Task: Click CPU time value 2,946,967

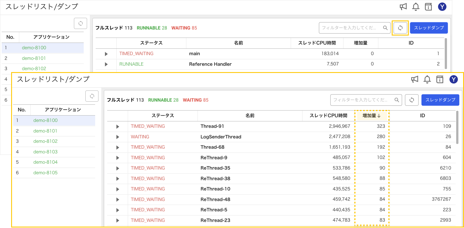Action: tap(339, 126)
